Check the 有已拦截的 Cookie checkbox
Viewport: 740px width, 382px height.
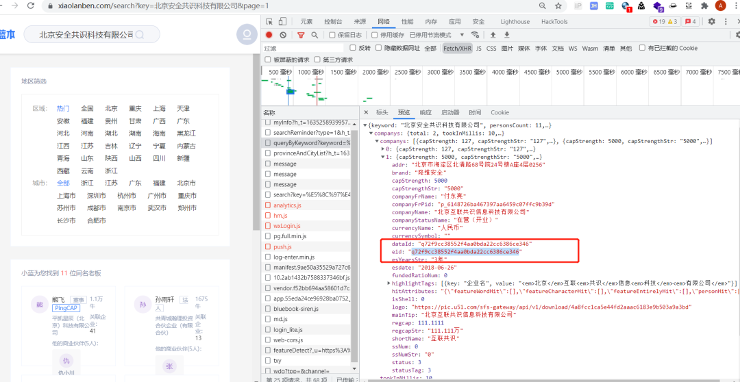pyautogui.click(x=642, y=48)
